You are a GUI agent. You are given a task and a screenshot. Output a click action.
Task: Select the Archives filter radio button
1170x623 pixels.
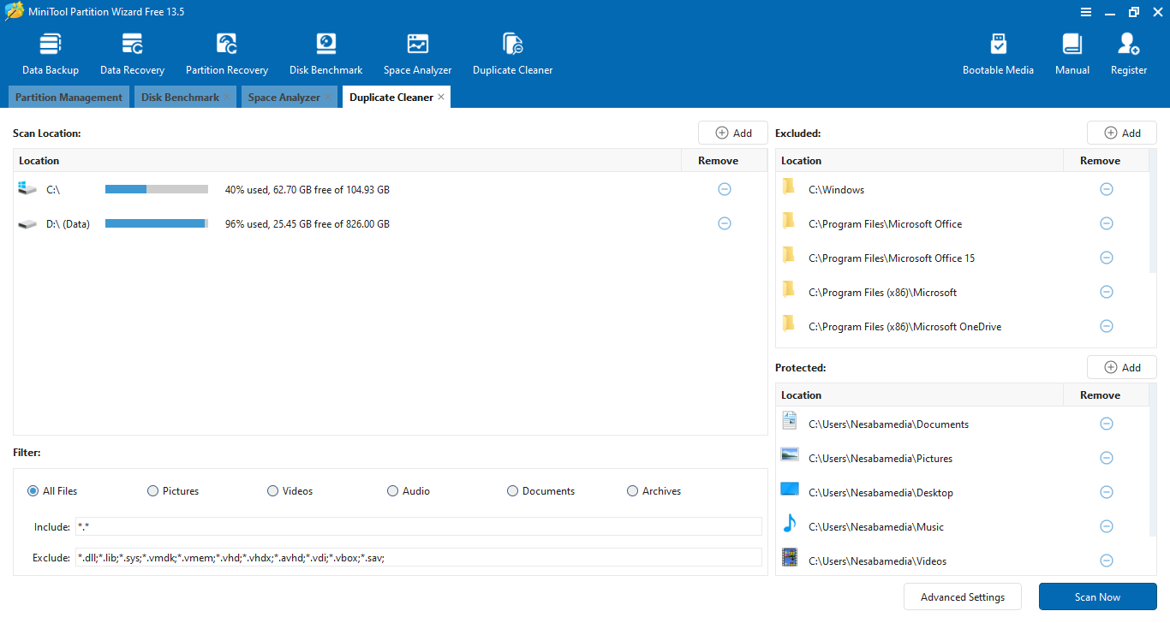(x=633, y=491)
